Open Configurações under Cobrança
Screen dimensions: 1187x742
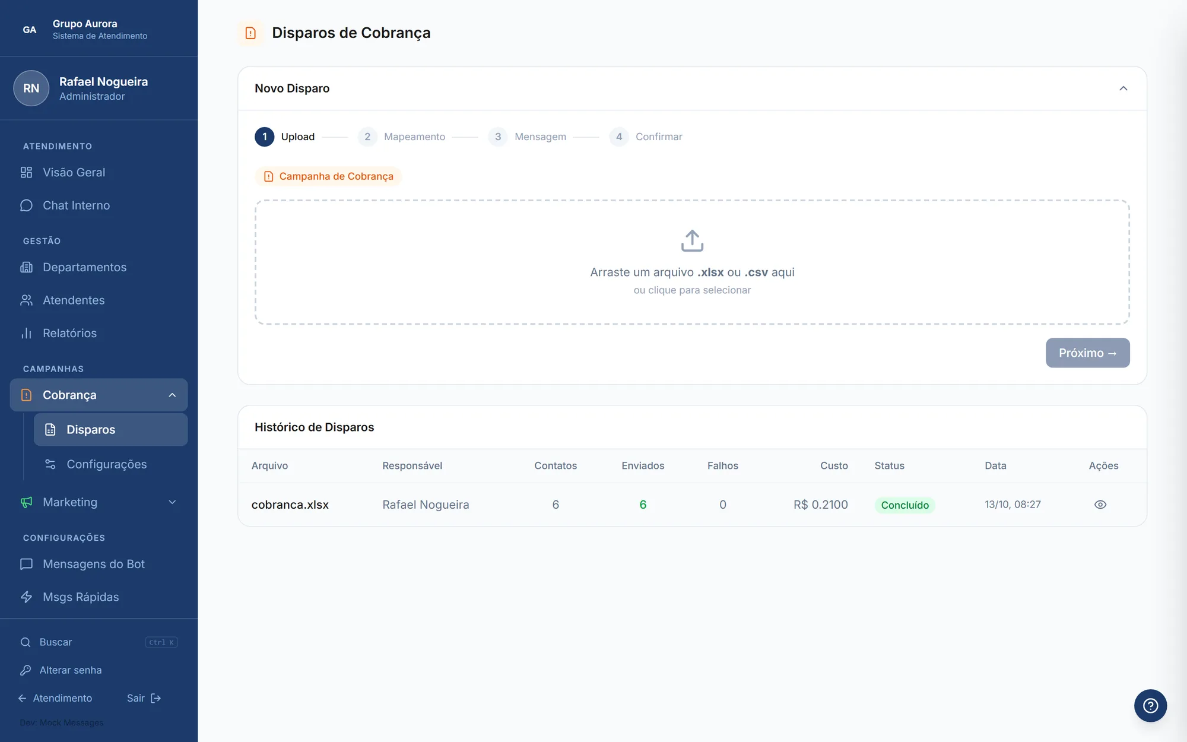click(111, 464)
